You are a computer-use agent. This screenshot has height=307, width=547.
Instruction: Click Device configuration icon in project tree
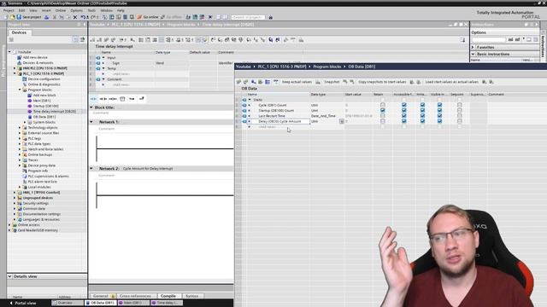[x=25, y=79]
